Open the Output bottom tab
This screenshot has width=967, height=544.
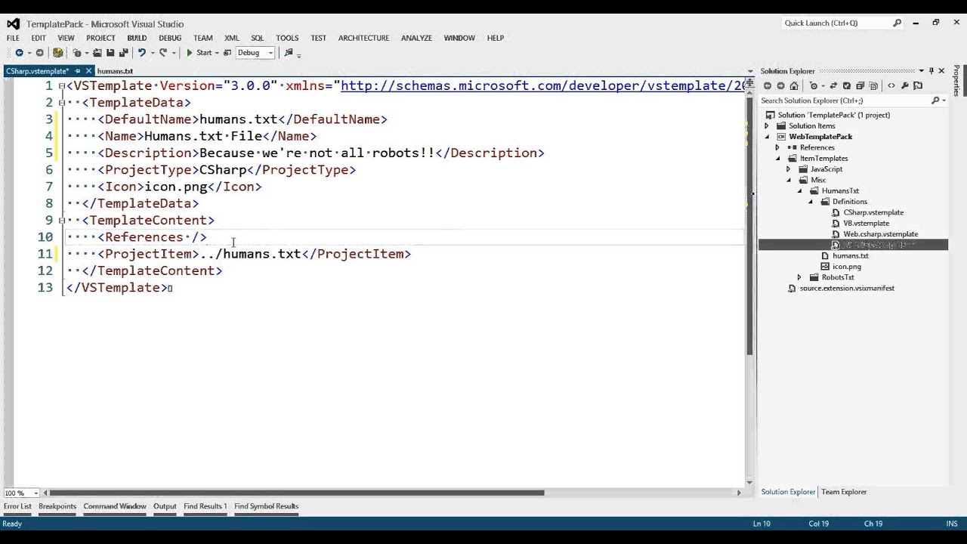tap(165, 506)
